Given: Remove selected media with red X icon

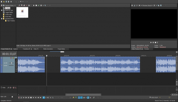Looking at the screenshot, I should point(27,6).
